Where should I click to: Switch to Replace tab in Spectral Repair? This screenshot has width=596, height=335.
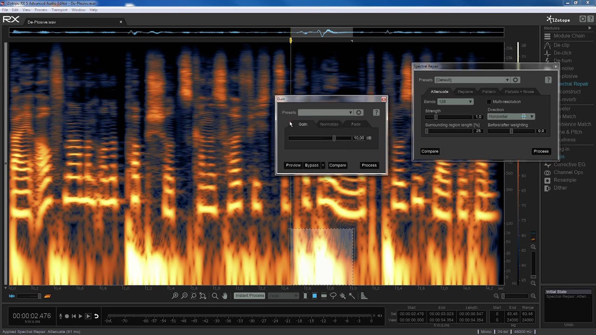click(465, 92)
